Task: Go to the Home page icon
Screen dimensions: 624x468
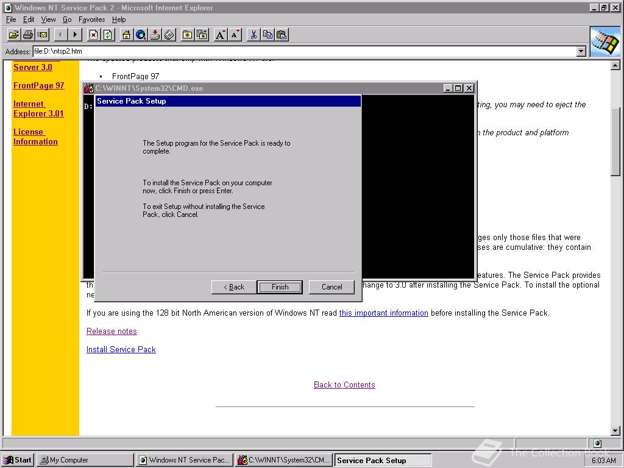Action: [126, 35]
